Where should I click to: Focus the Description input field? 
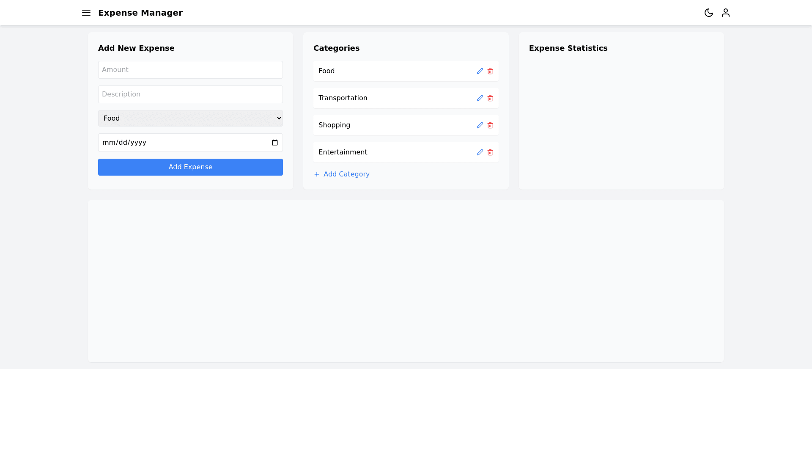coord(190,94)
